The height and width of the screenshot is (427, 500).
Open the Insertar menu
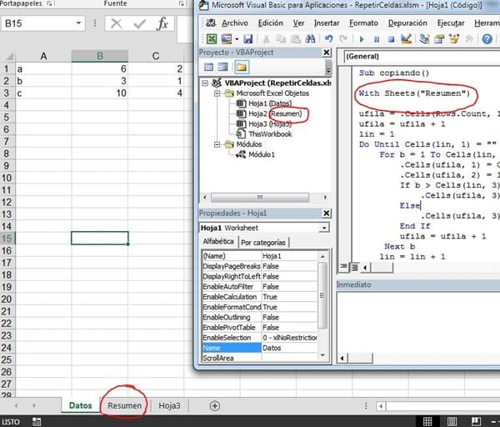point(327,23)
